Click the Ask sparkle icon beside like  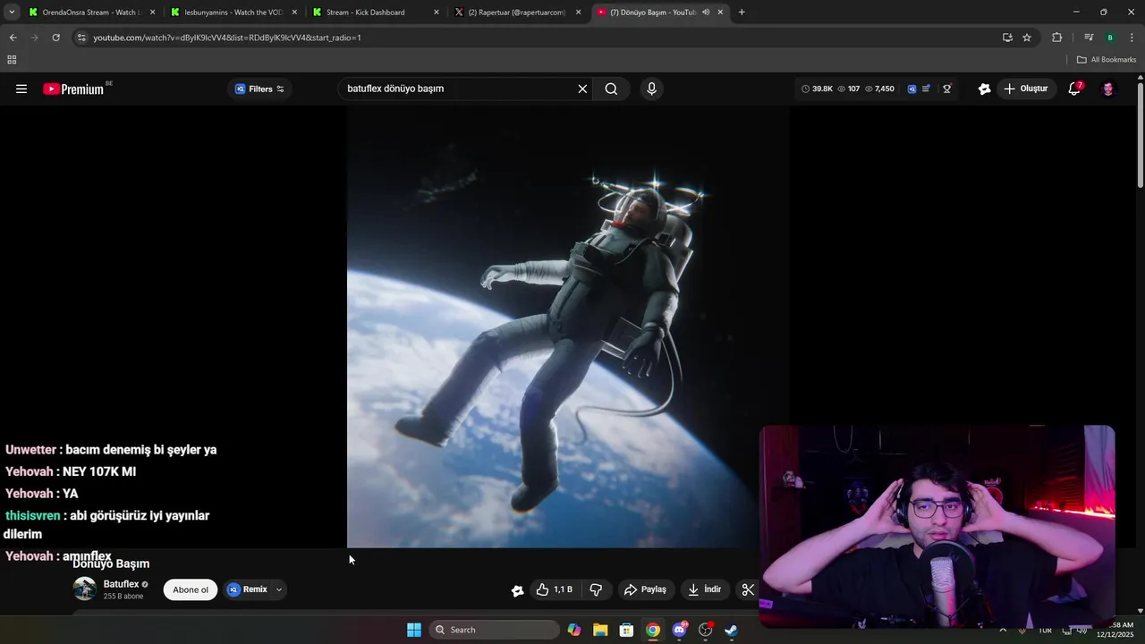[517, 590]
